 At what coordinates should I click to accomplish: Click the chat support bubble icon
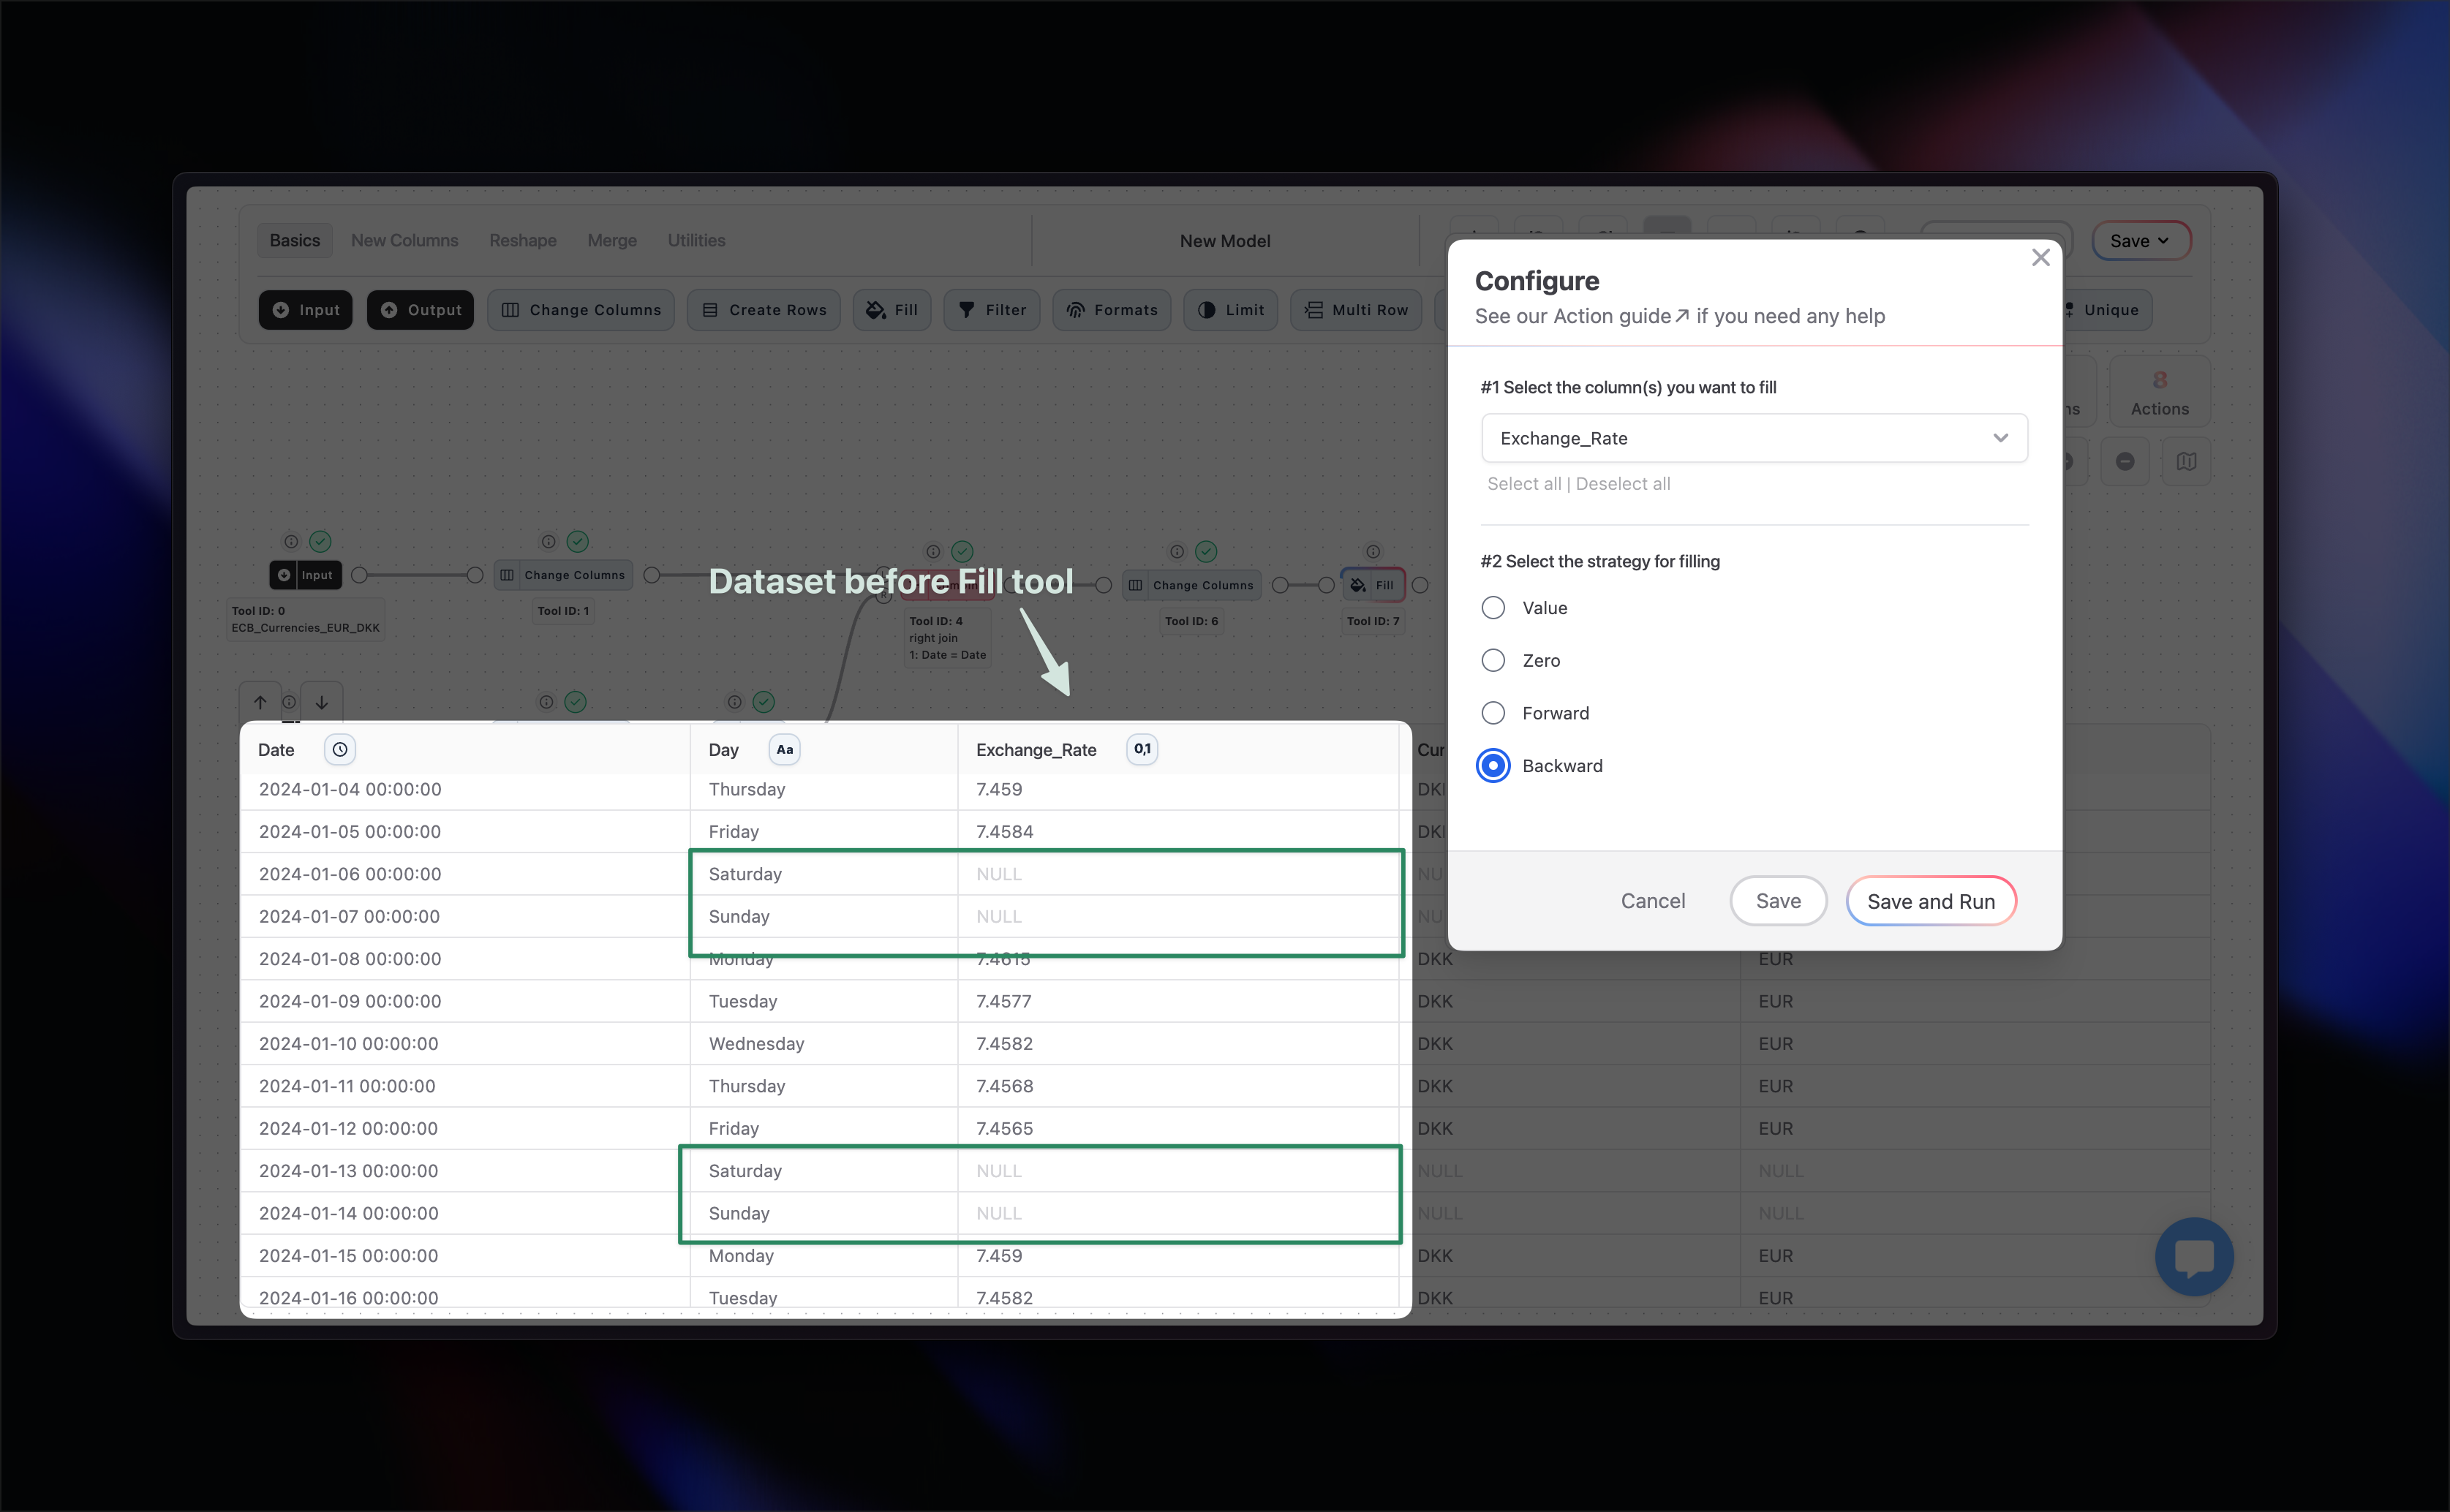click(2193, 1256)
